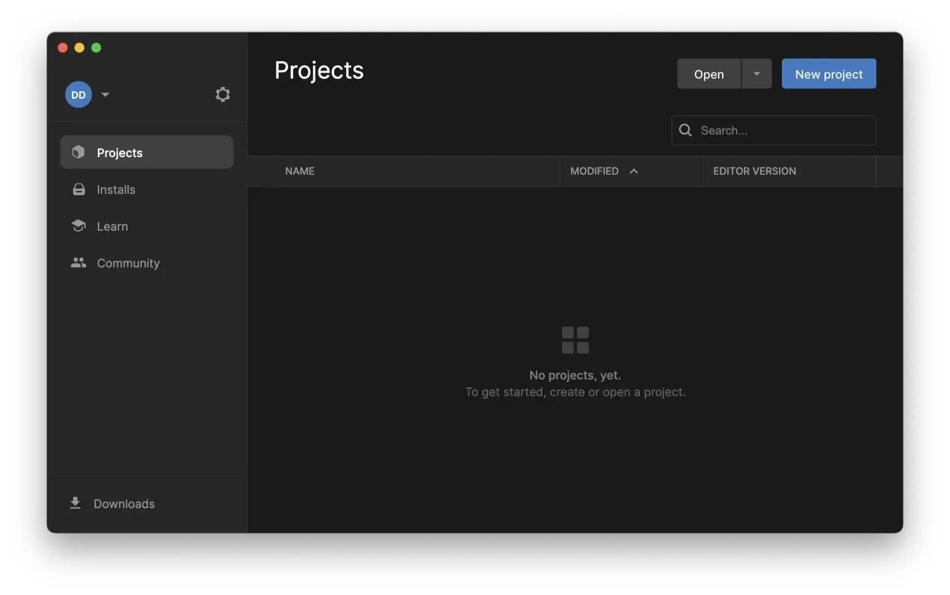Expand the account dropdown arrow
This screenshot has width=950, height=595.
tap(105, 94)
